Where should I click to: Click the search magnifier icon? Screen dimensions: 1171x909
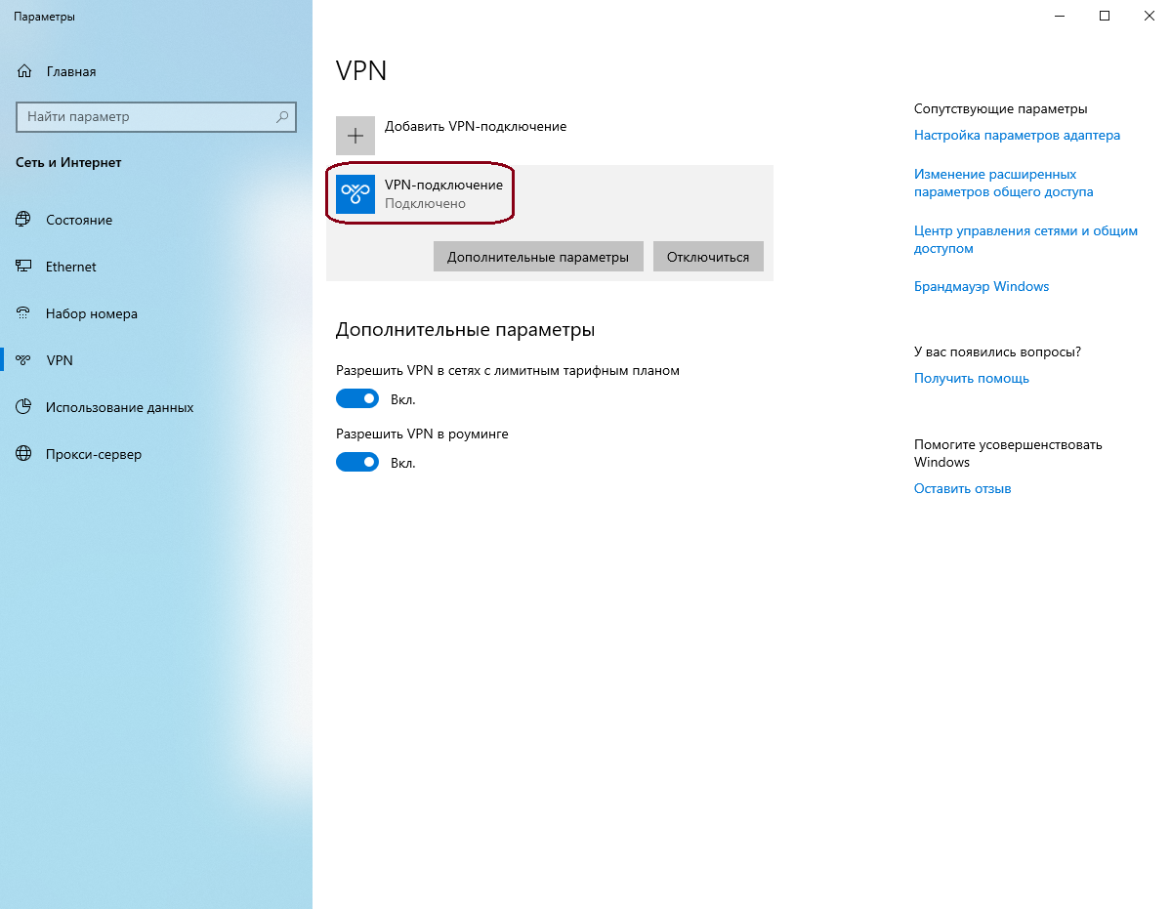pyautogui.click(x=282, y=117)
